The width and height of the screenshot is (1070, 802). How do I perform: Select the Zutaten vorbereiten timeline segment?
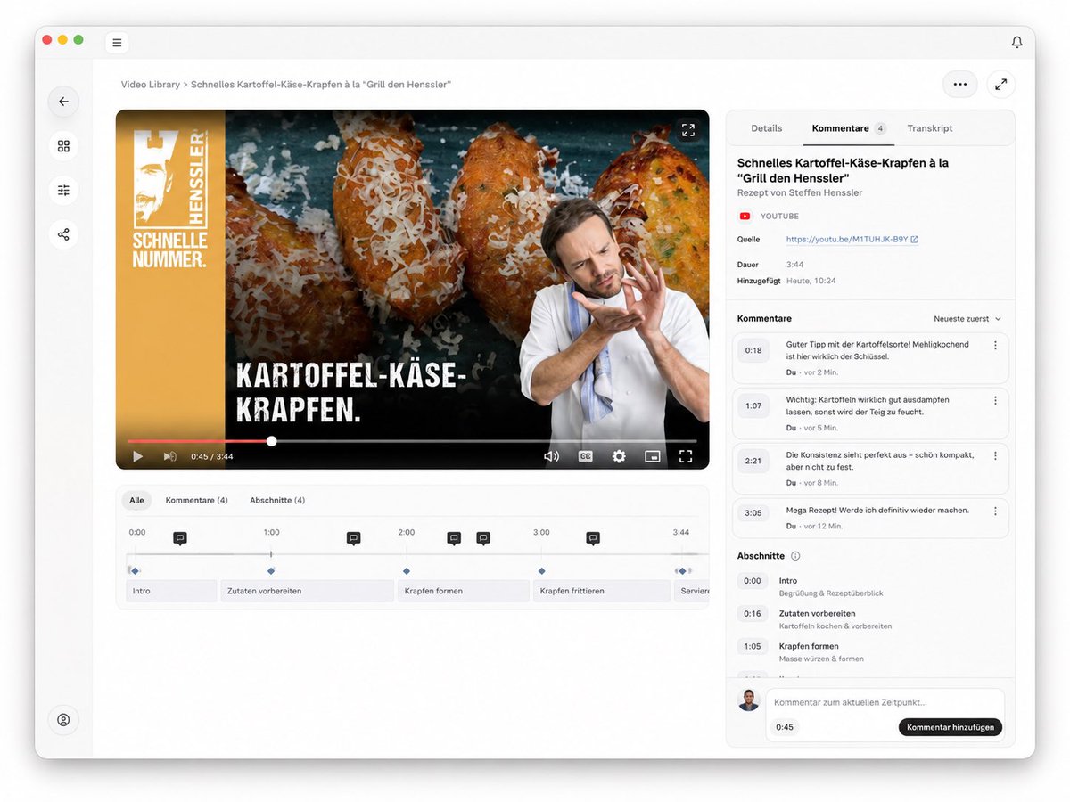[307, 591]
